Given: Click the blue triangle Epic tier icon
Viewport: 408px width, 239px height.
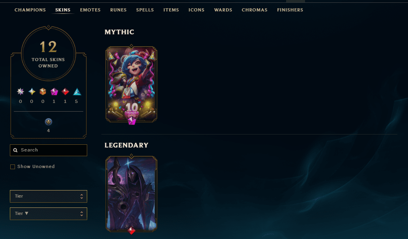Looking at the screenshot, I should tap(77, 92).
